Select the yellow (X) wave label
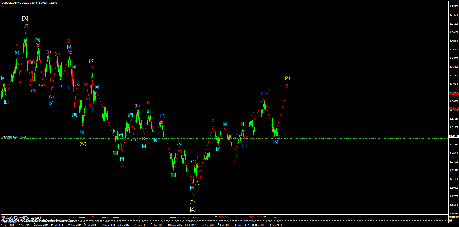Viewport: 459px width, 227px height. tap(92, 61)
